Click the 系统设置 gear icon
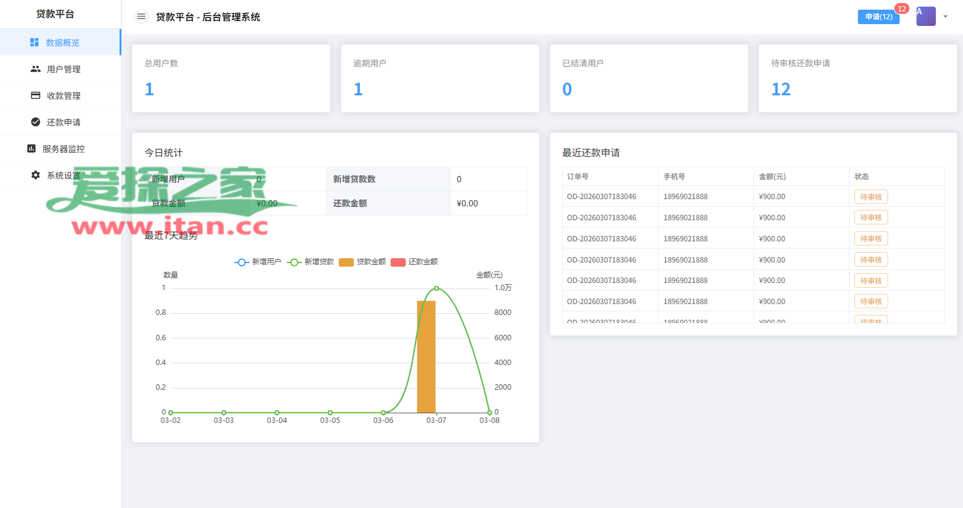Image resolution: width=963 pixels, height=508 pixels. click(x=36, y=175)
